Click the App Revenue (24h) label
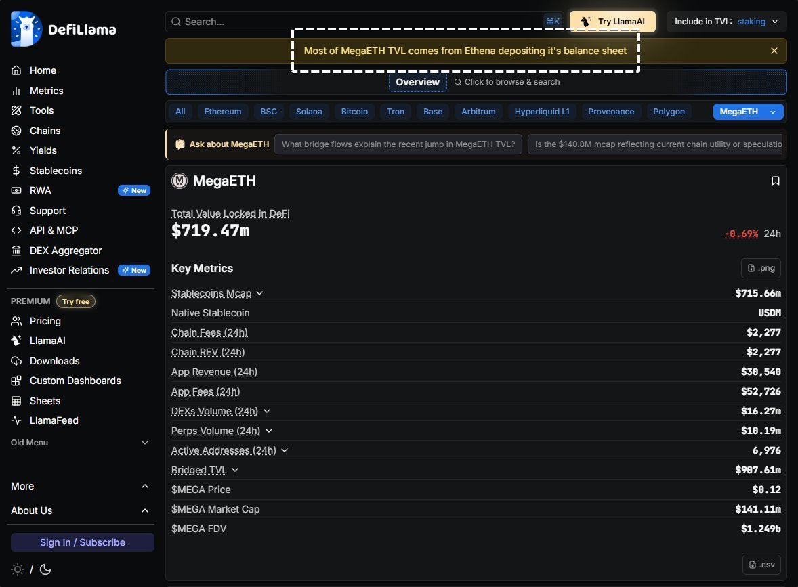Screen dimensions: 798x587 [x=214, y=372]
